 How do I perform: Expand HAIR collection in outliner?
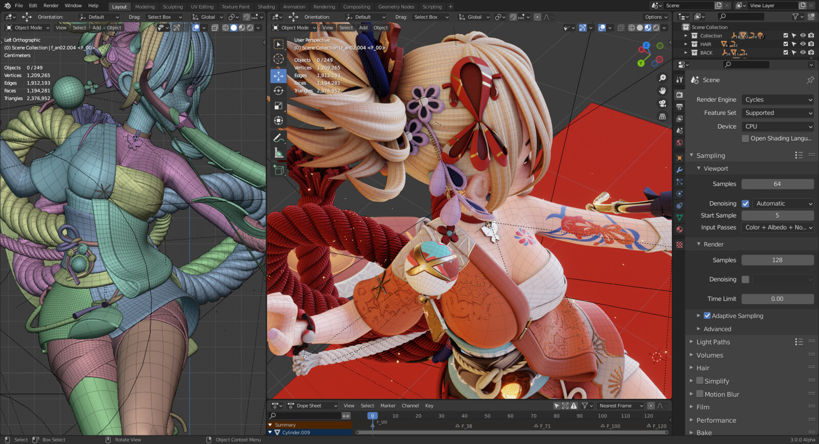click(686, 44)
